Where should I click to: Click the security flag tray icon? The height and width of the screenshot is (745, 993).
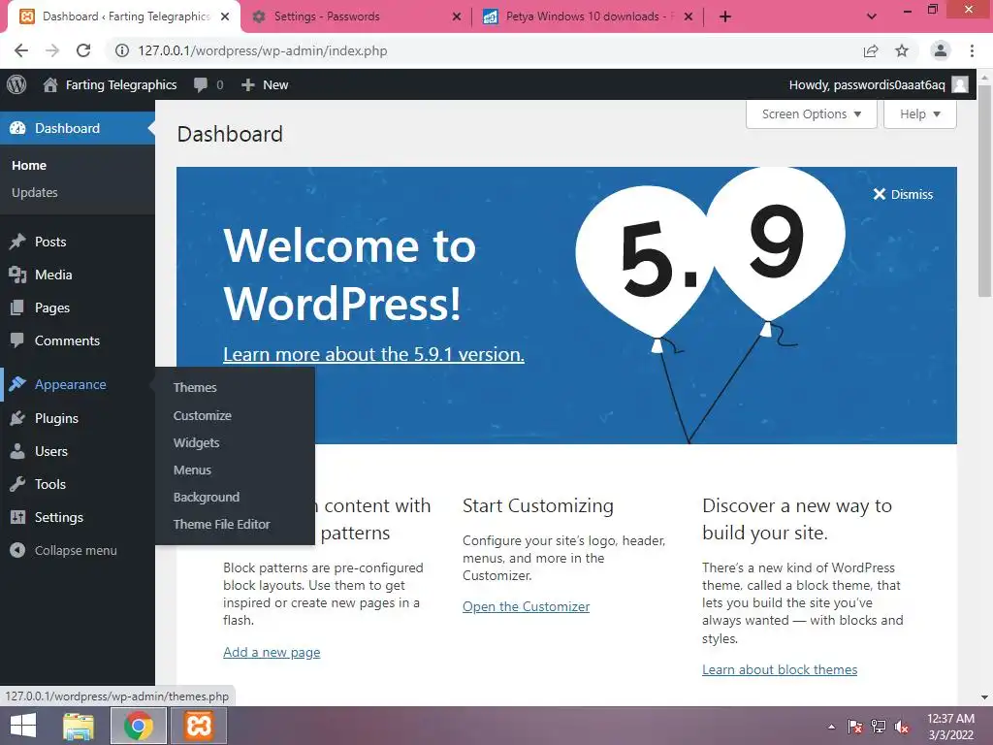click(x=855, y=727)
